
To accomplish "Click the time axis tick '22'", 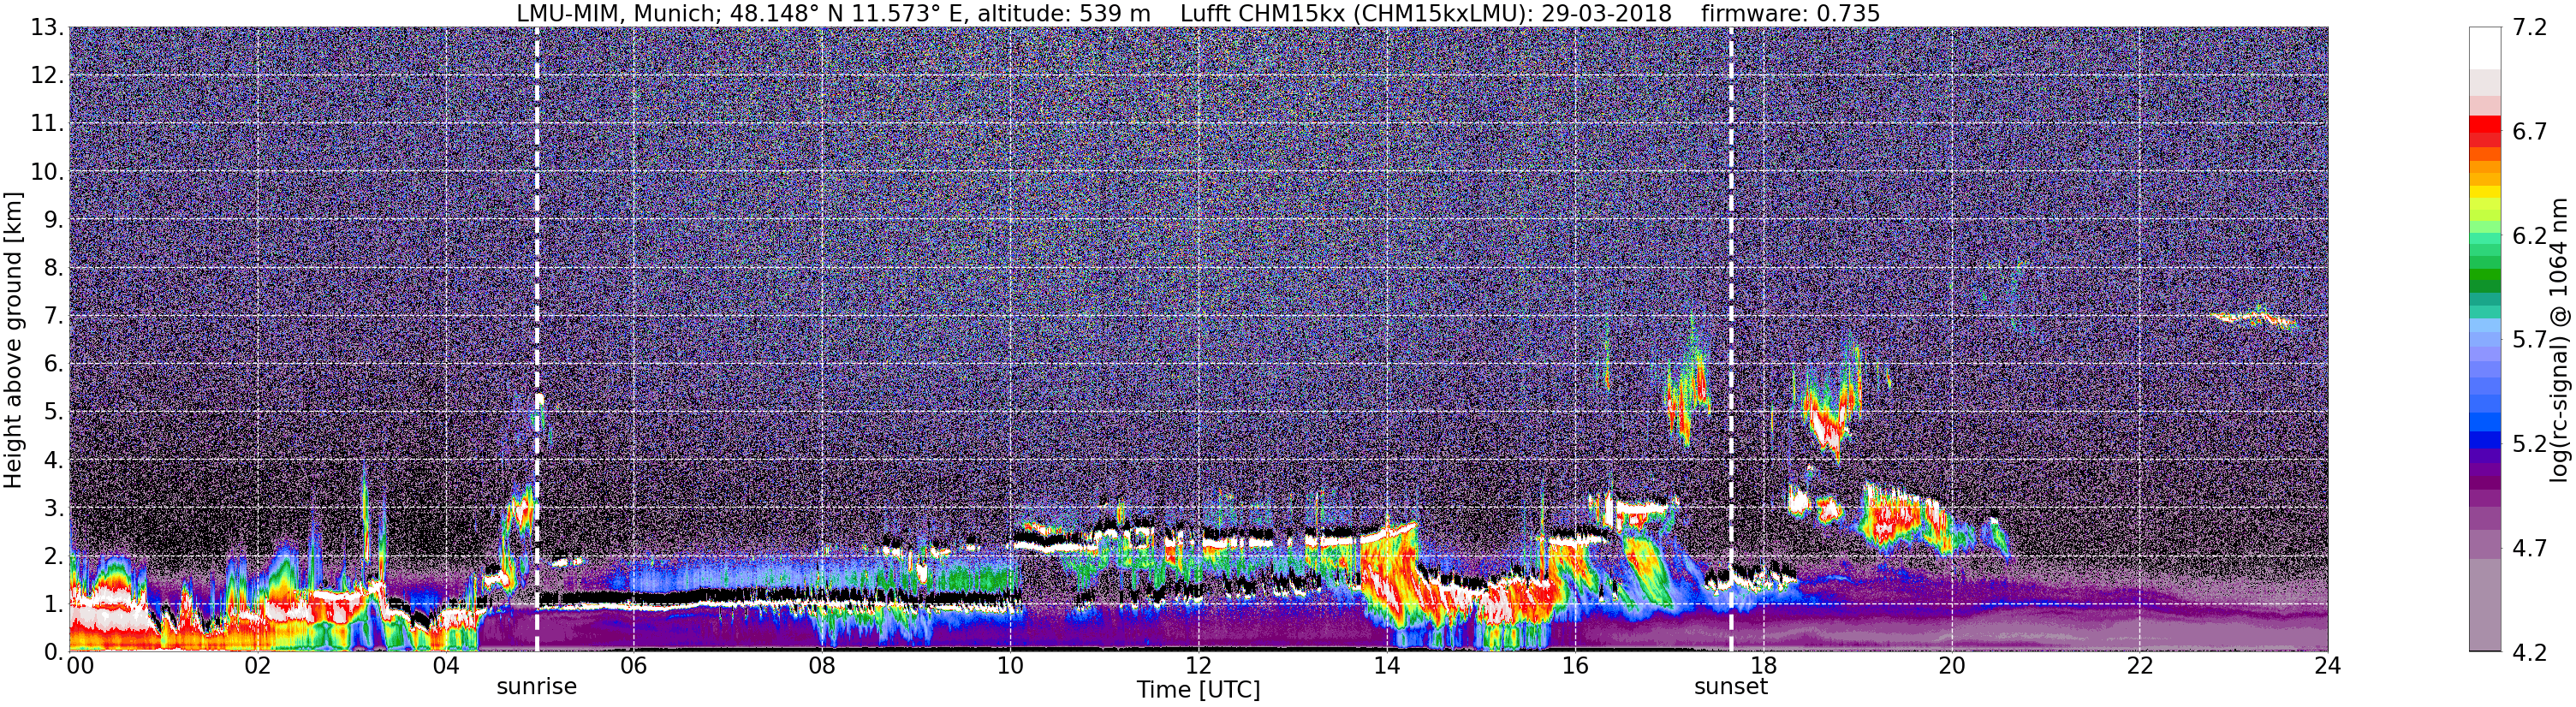I will click(x=2139, y=666).
